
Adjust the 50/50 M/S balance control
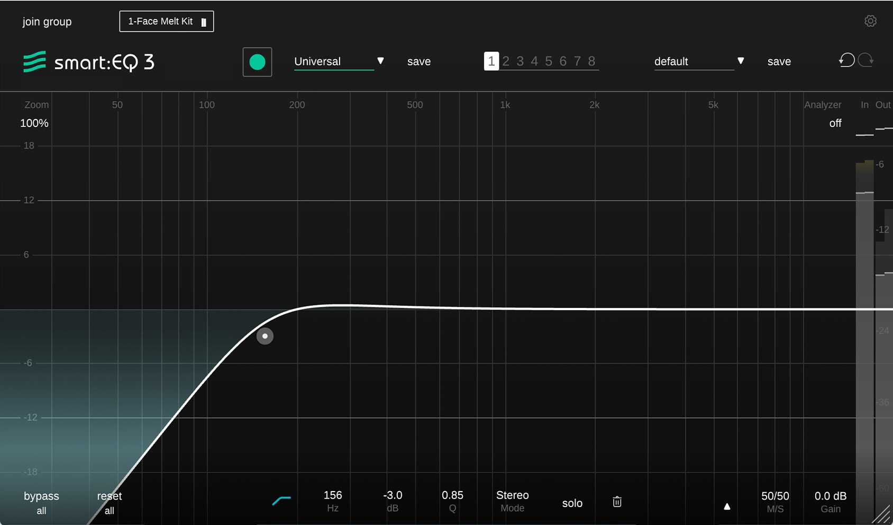click(x=775, y=501)
